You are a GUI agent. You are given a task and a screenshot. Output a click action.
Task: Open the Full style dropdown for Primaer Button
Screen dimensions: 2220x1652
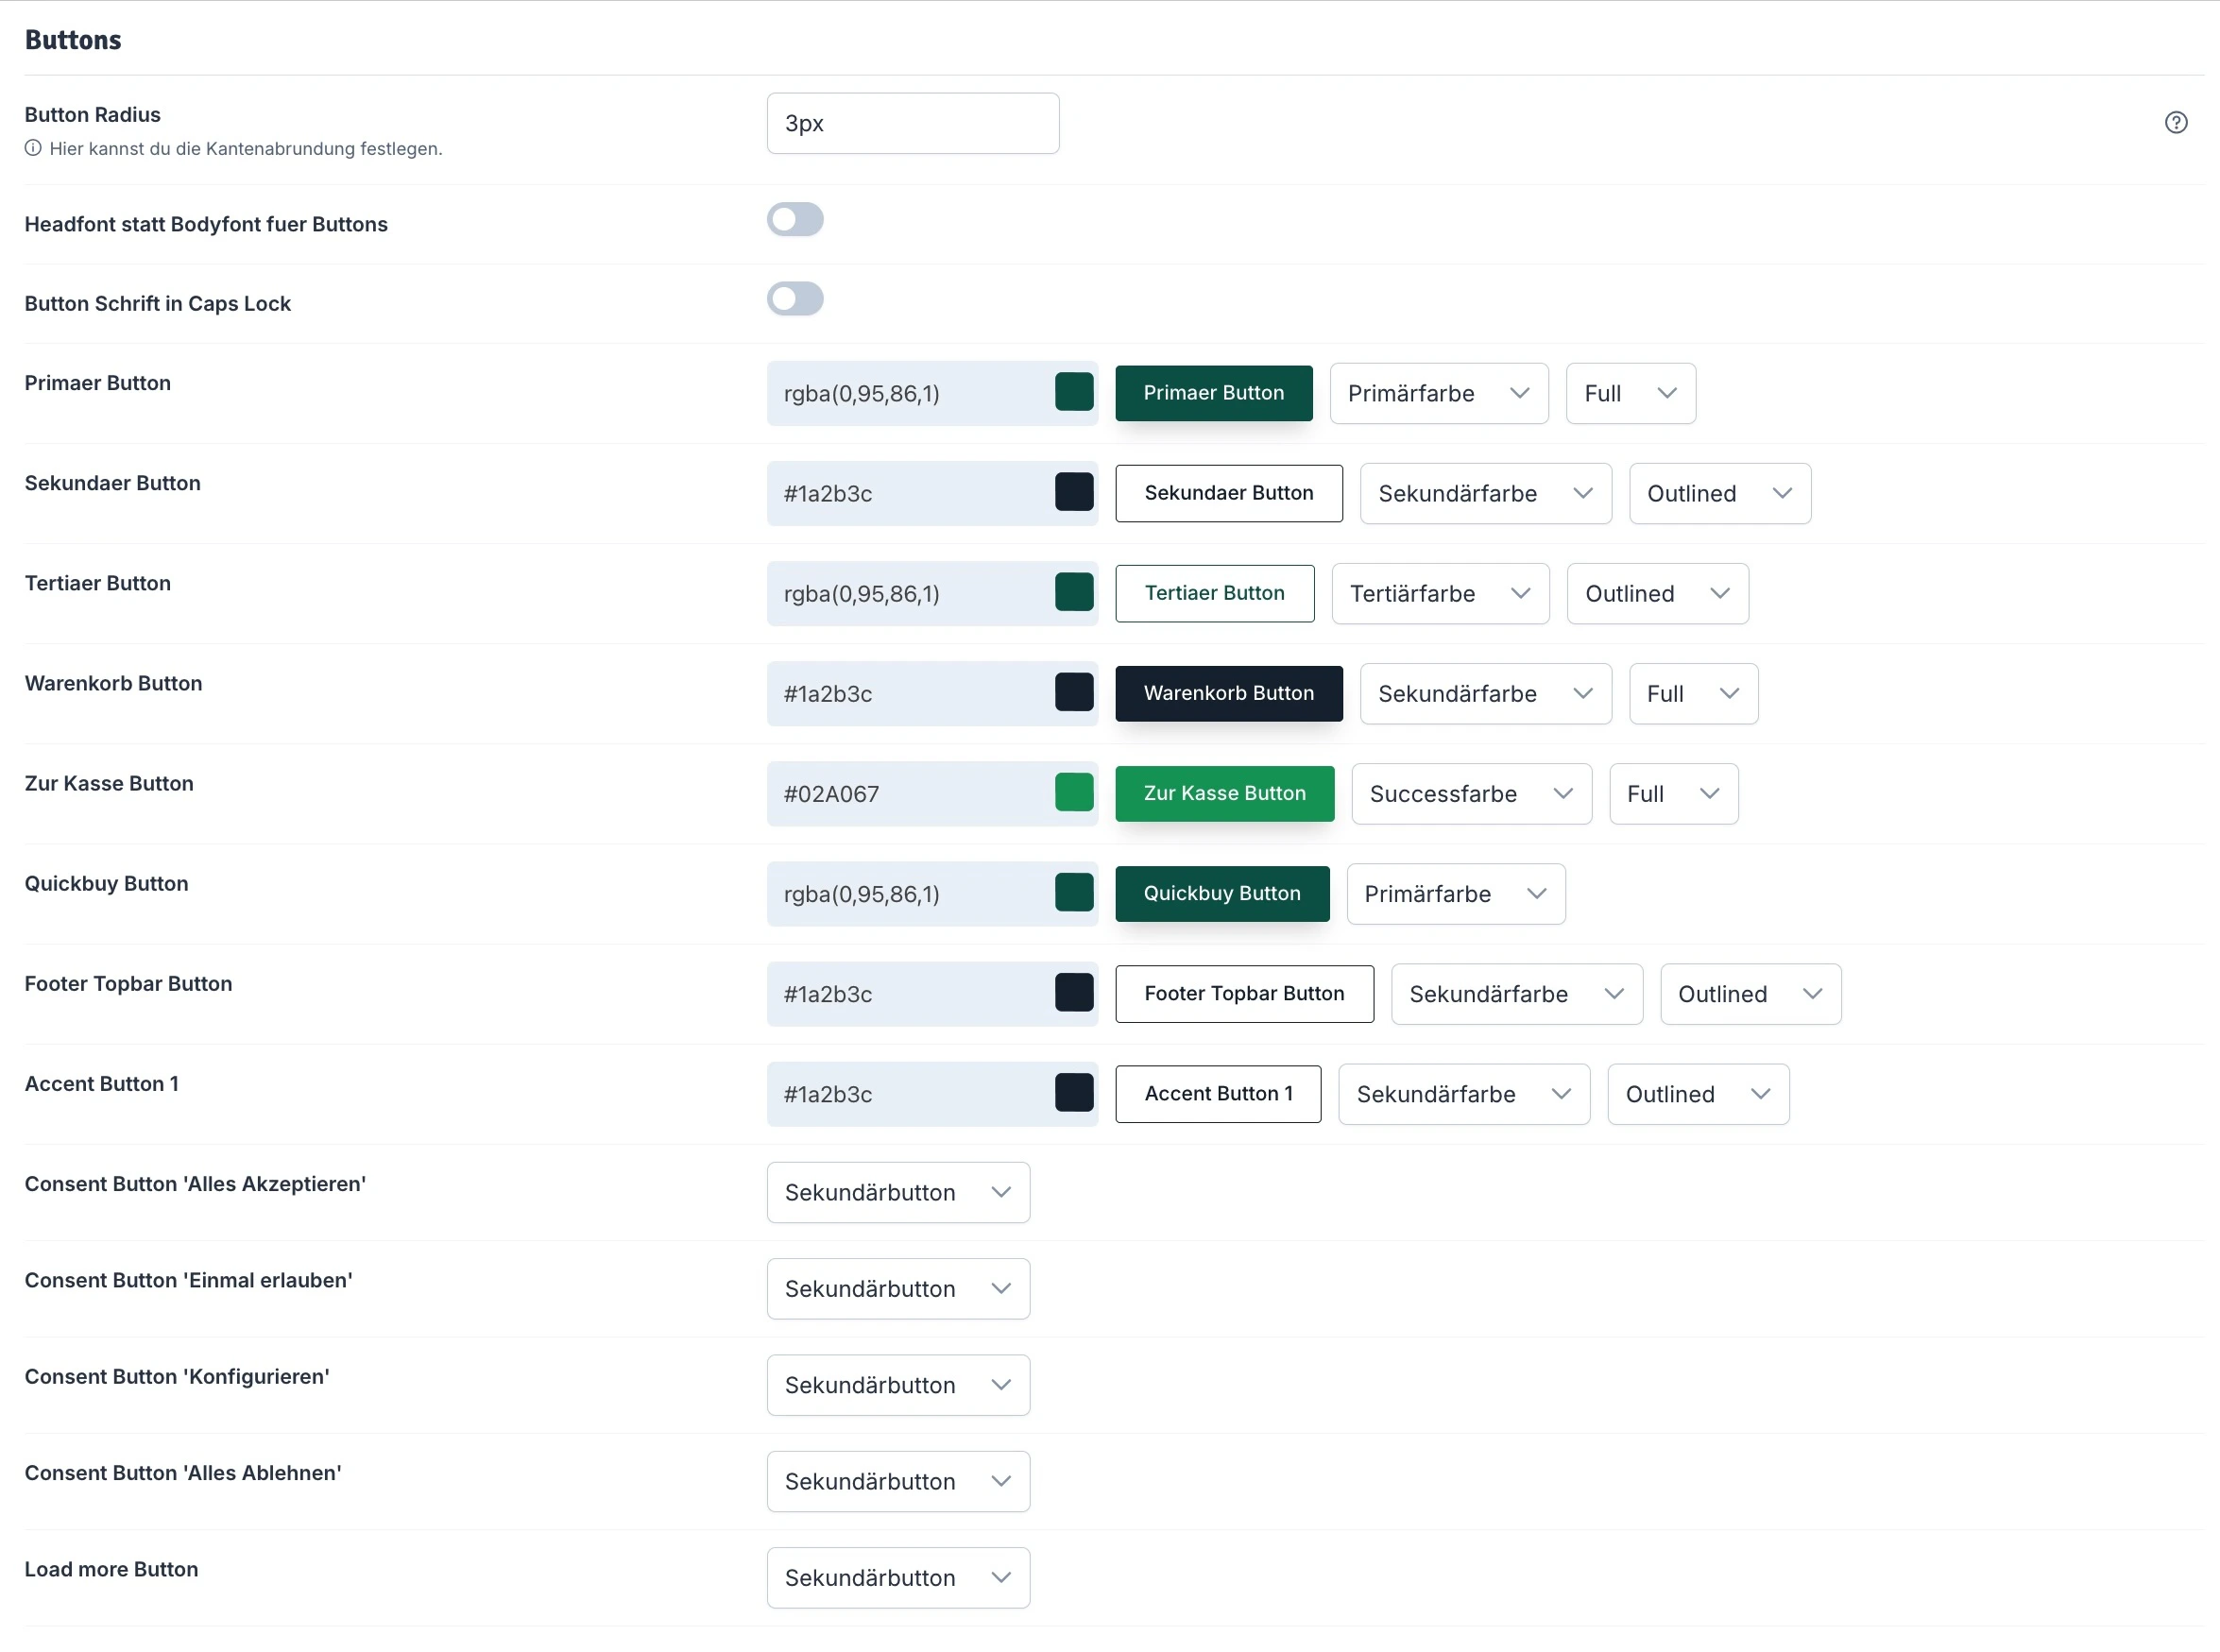click(1629, 393)
